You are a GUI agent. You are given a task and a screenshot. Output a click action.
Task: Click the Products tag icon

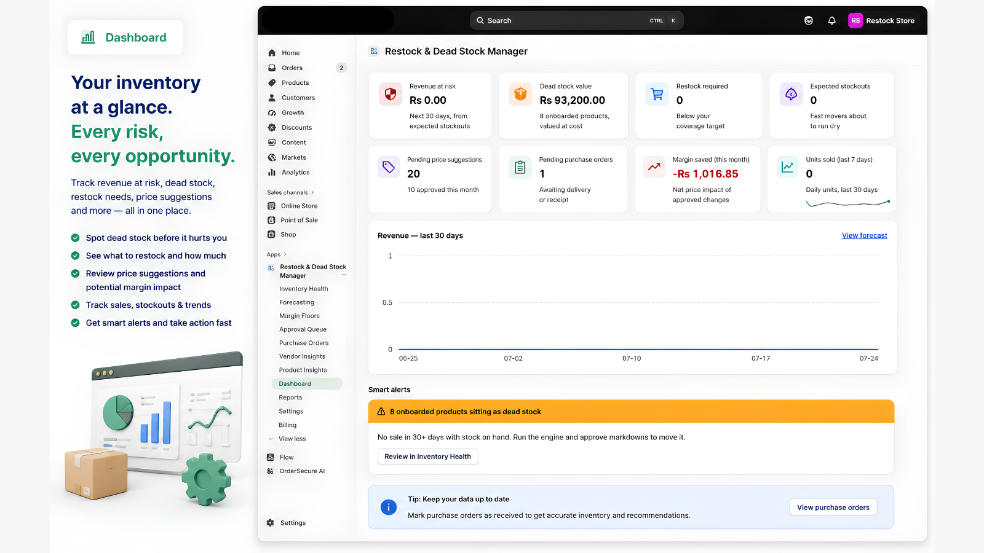[272, 83]
